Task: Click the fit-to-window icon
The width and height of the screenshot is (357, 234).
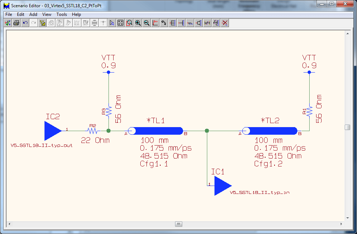Action: [120, 23]
